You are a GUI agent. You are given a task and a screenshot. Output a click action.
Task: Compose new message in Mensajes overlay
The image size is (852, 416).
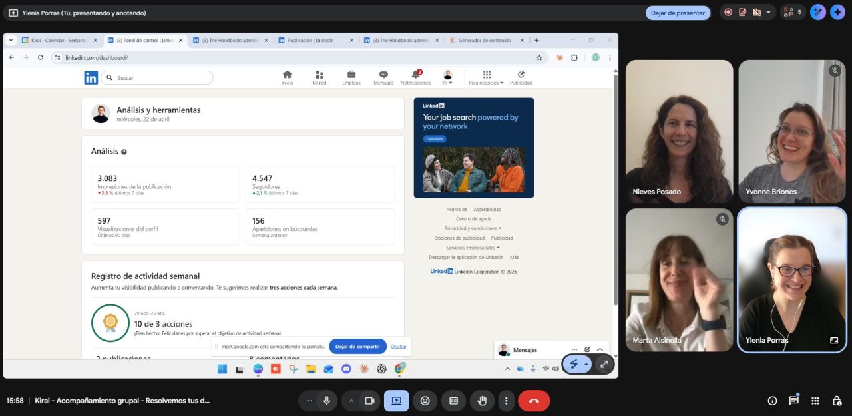tap(587, 349)
